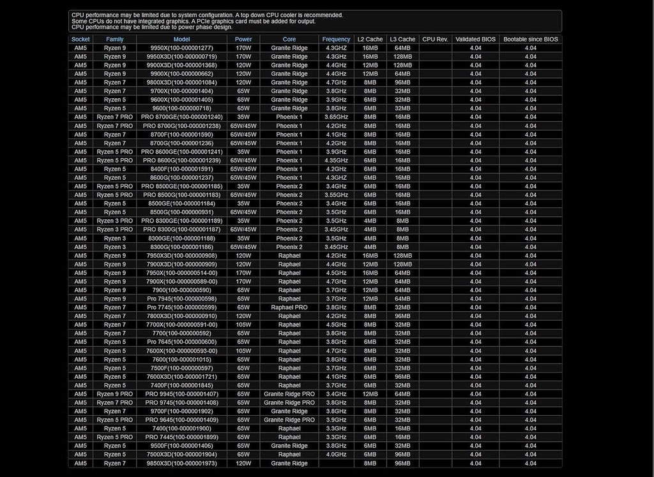The image size is (654, 477).
Task: Sort by the Model column header
Action: (x=182, y=39)
